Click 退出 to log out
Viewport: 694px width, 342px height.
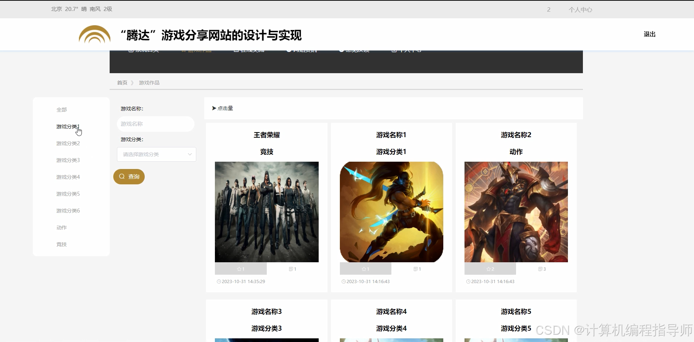[x=649, y=34]
